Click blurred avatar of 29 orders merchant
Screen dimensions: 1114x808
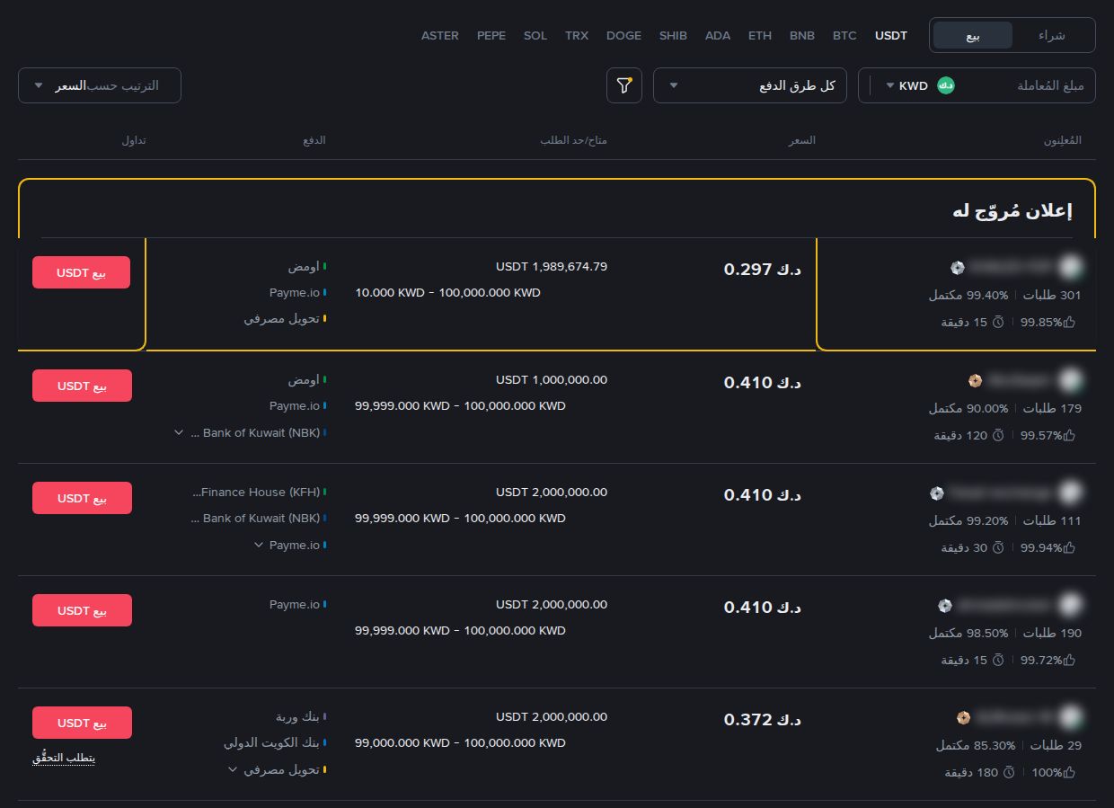pos(1070,717)
